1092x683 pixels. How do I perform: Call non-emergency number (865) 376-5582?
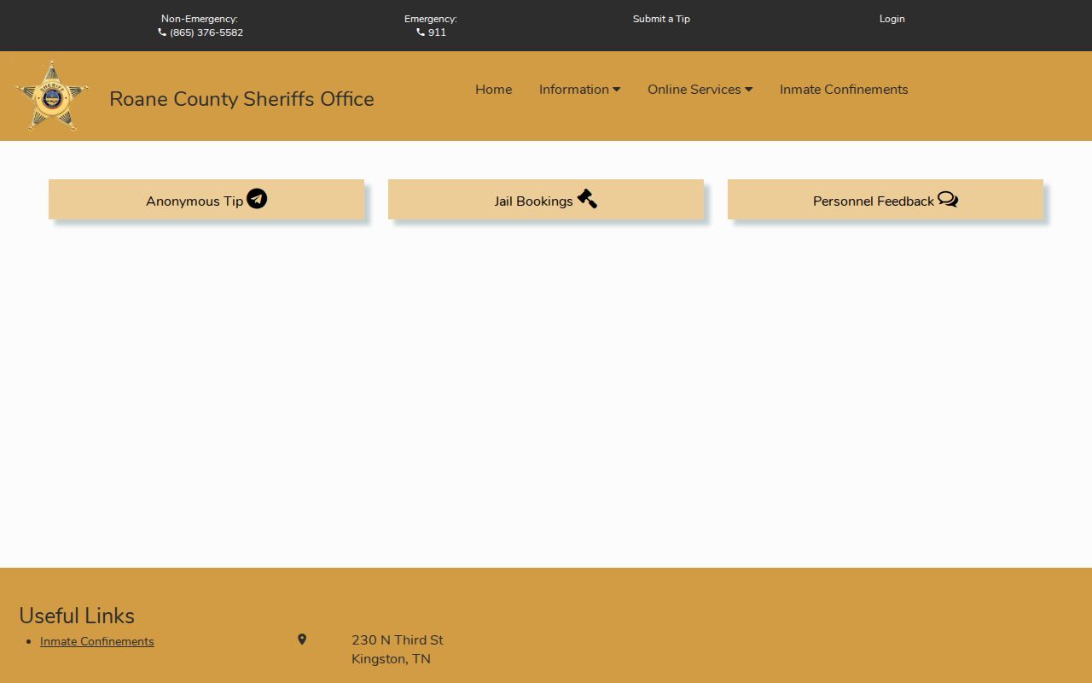pyautogui.click(x=206, y=32)
